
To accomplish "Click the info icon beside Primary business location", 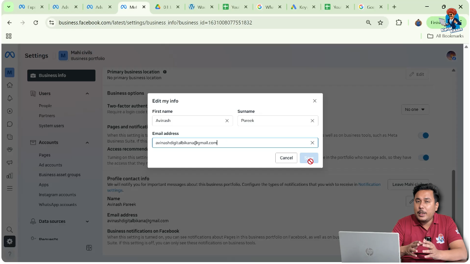I will coord(165,72).
